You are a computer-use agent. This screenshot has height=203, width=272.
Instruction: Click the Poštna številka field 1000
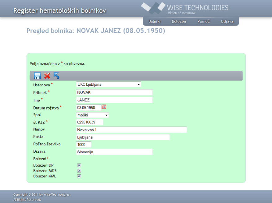point(84,145)
